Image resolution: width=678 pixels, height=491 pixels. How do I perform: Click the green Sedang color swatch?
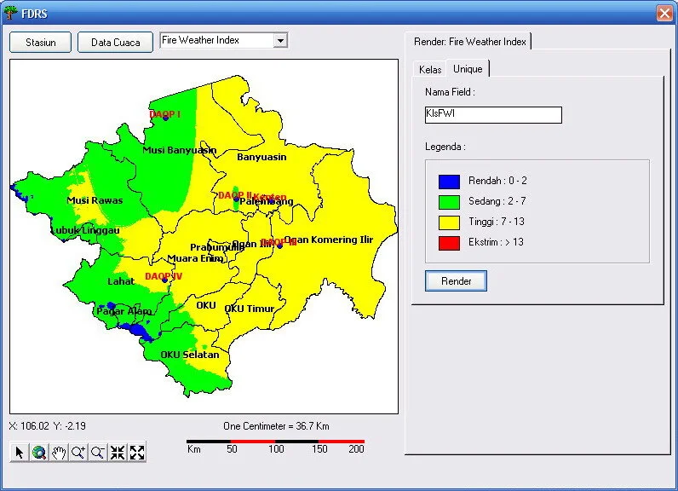pos(449,202)
